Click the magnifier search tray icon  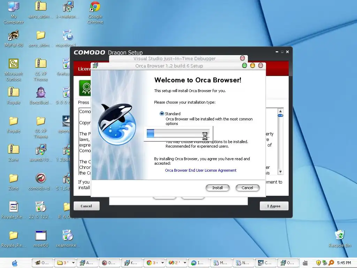[331, 263]
